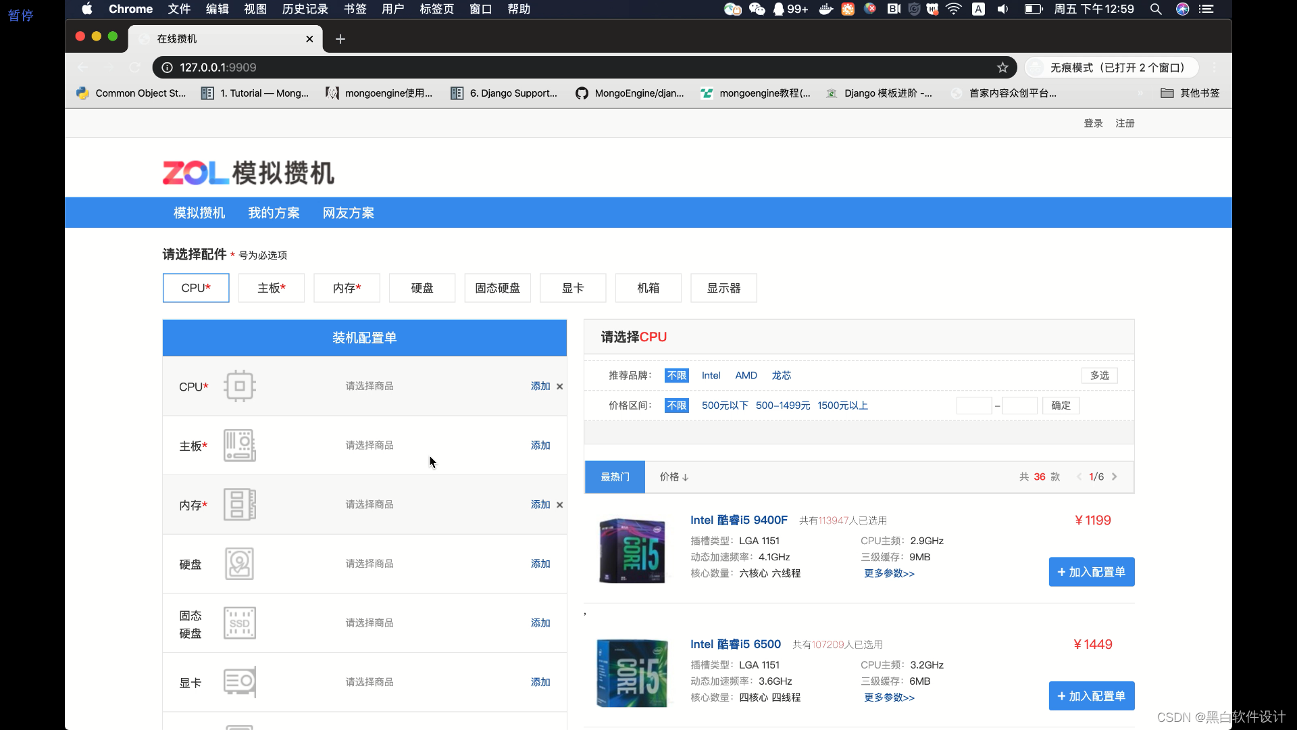
Task: Select the 不限 brand filter
Action: click(x=677, y=376)
